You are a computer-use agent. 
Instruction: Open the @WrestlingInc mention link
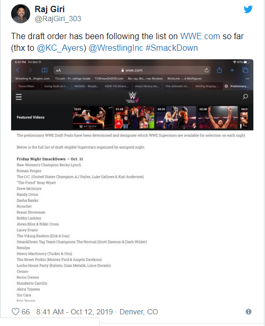point(116,48)
